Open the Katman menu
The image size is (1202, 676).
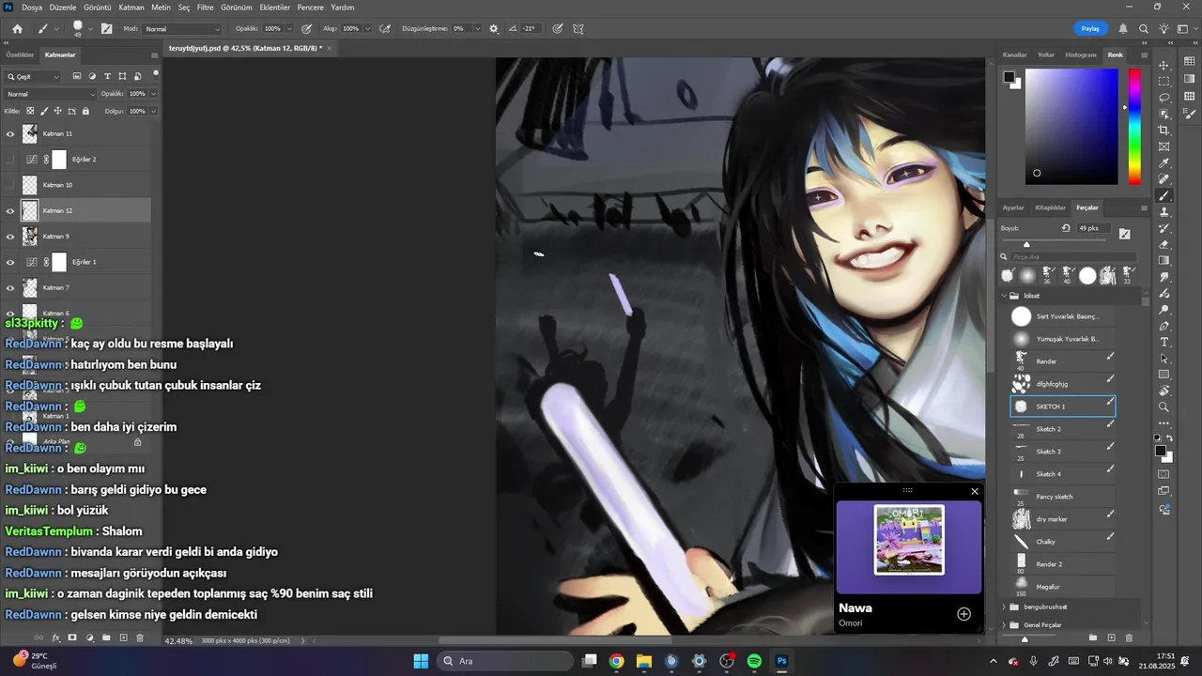(131, 7)
